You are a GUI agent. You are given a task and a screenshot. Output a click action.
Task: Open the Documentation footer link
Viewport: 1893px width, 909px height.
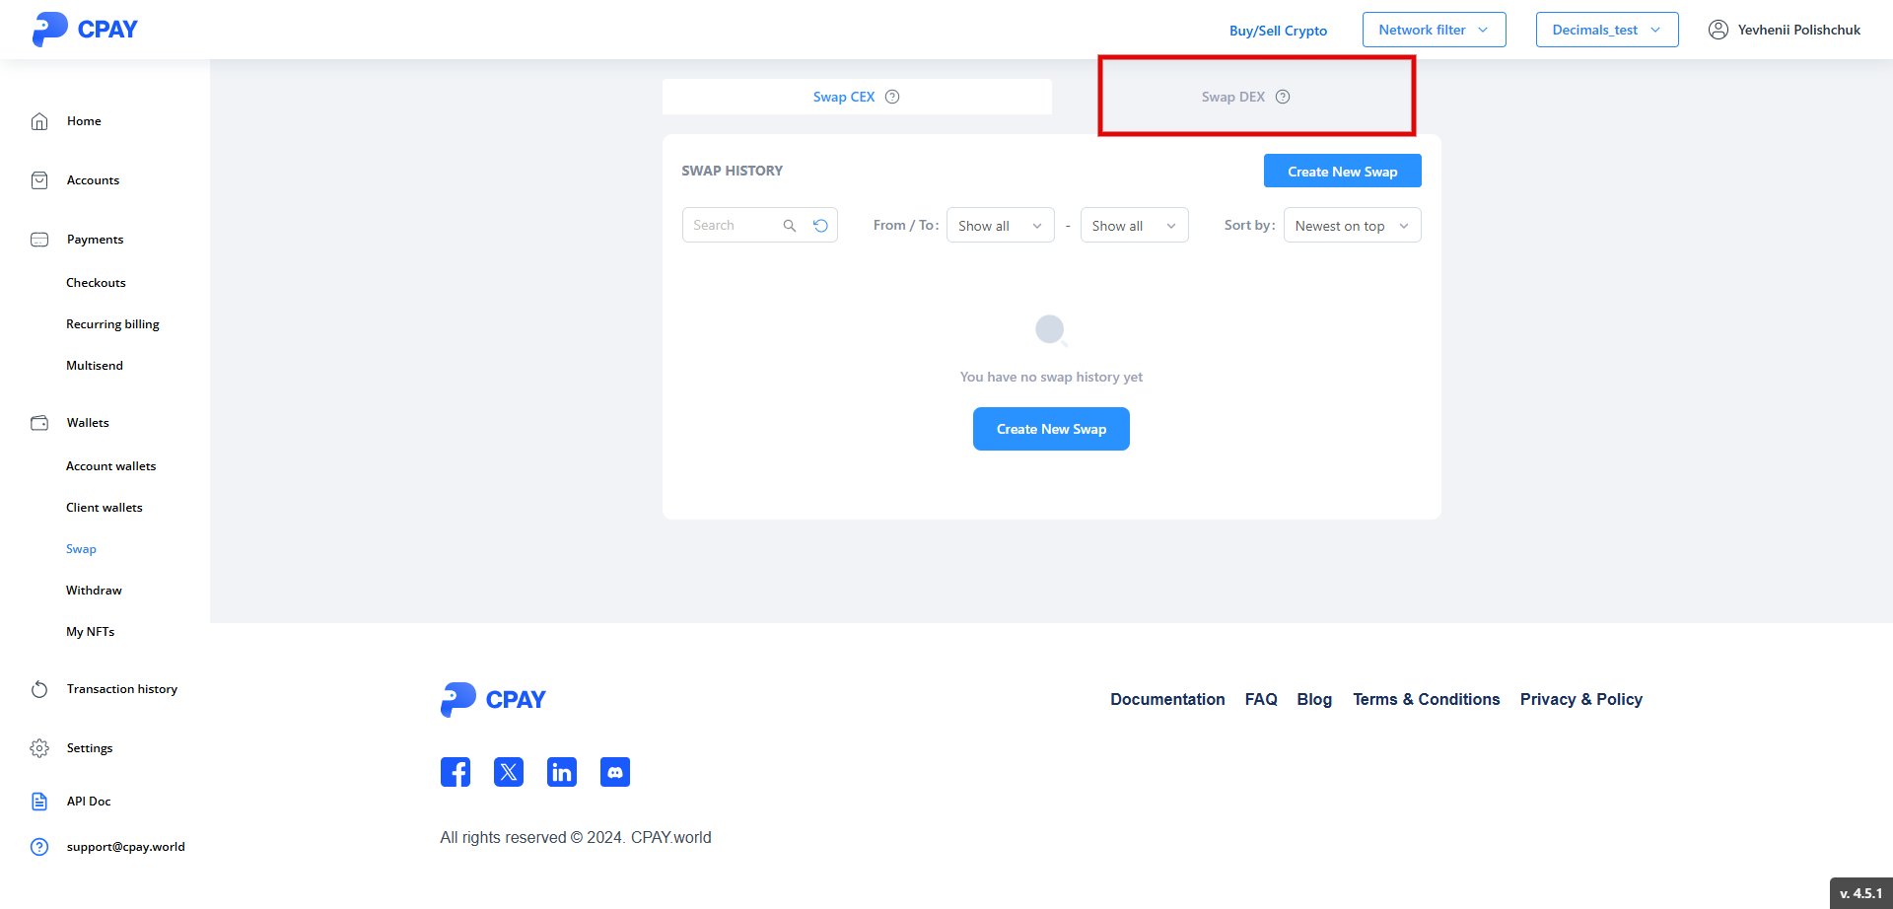coord(1167,699)
